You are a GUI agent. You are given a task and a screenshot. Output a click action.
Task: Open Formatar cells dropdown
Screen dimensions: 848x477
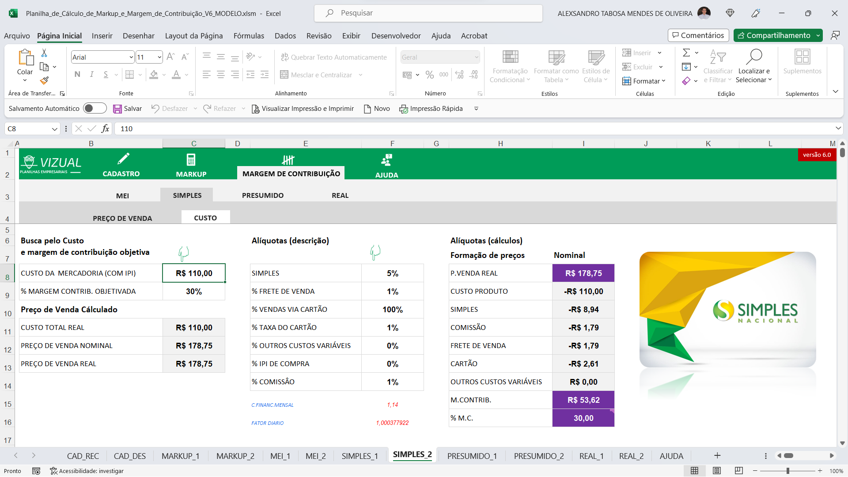tap(644, 81)
